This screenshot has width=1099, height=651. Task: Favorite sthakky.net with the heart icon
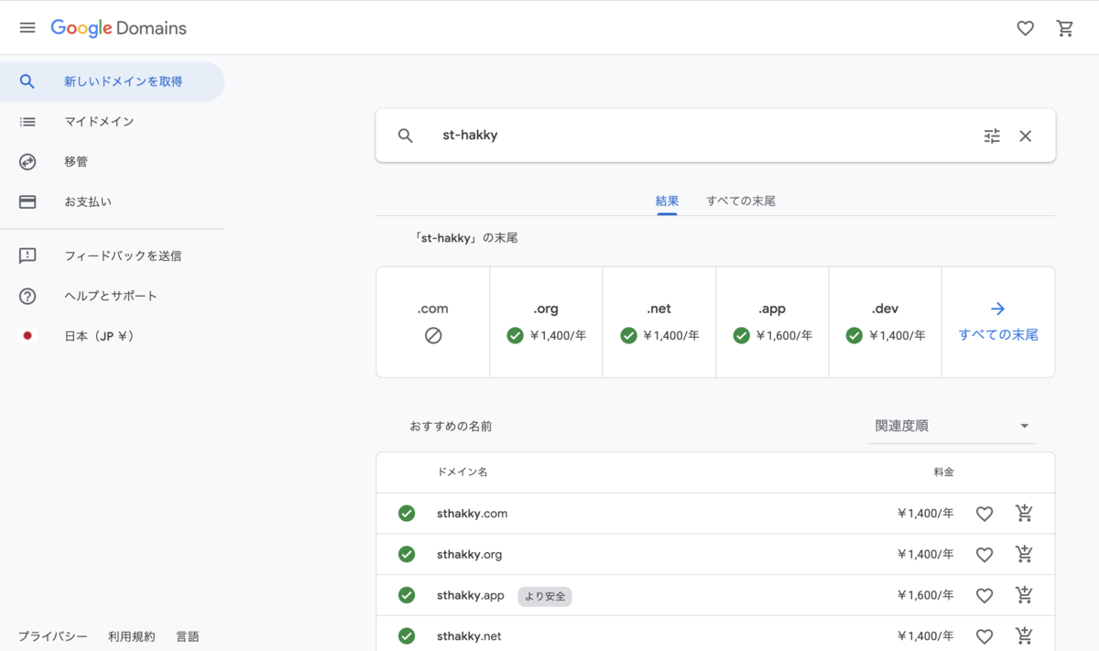(985, 636)
